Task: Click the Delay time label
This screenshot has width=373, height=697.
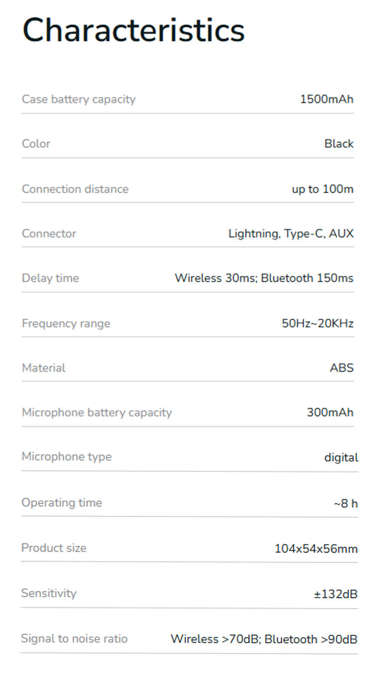Action: tap(50, 278)
